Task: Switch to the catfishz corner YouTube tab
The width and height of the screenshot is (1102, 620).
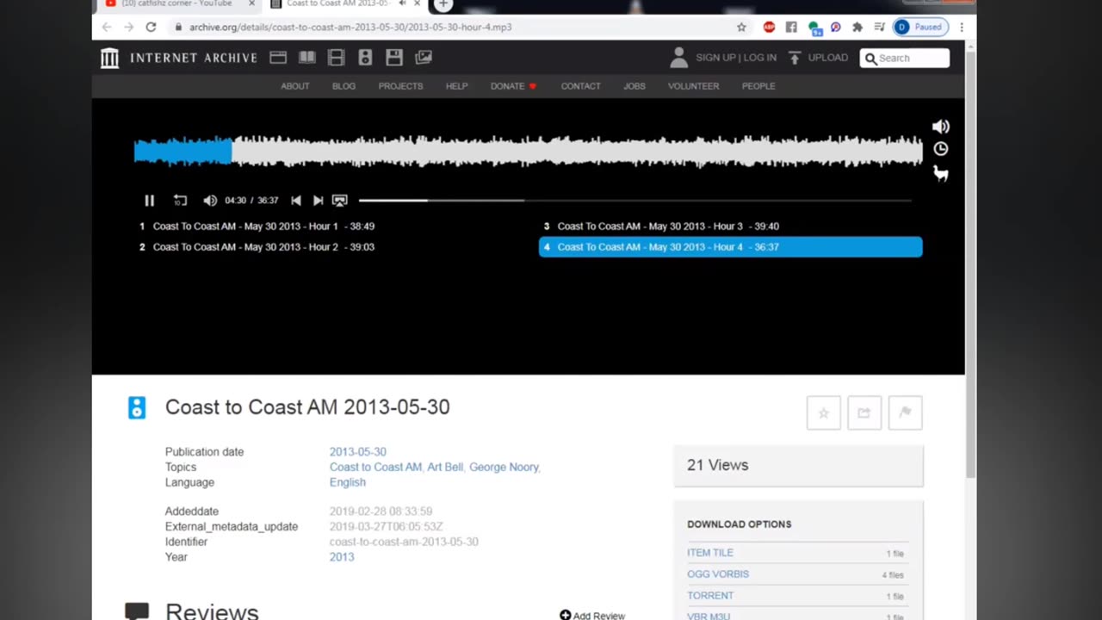Action: (x=176, y=4)
